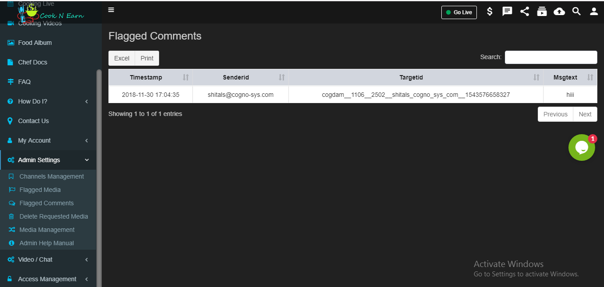Click the Access Management lock icon

tap(10, 279)
